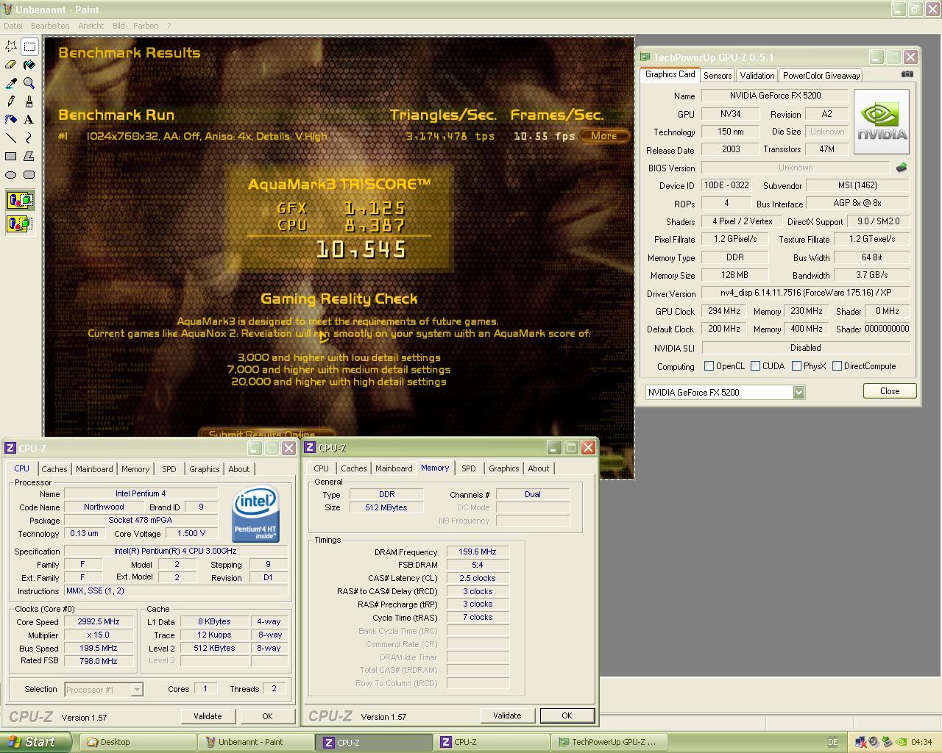Select the Rectangle shape tool
The height and width of the screenshot is (753, 942).
(x=11, y=156)
